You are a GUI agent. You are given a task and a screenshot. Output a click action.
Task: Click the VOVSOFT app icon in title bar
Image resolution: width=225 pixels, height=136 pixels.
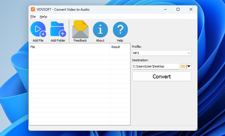(33, 9)
